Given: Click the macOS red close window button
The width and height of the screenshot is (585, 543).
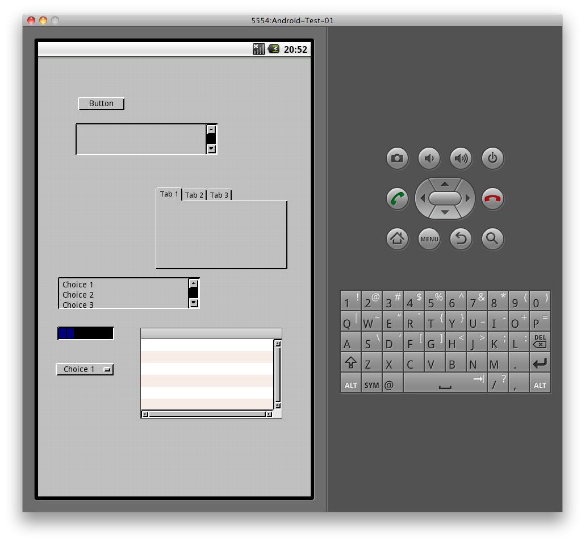Looking at the screenshot, I should [31, 20].
